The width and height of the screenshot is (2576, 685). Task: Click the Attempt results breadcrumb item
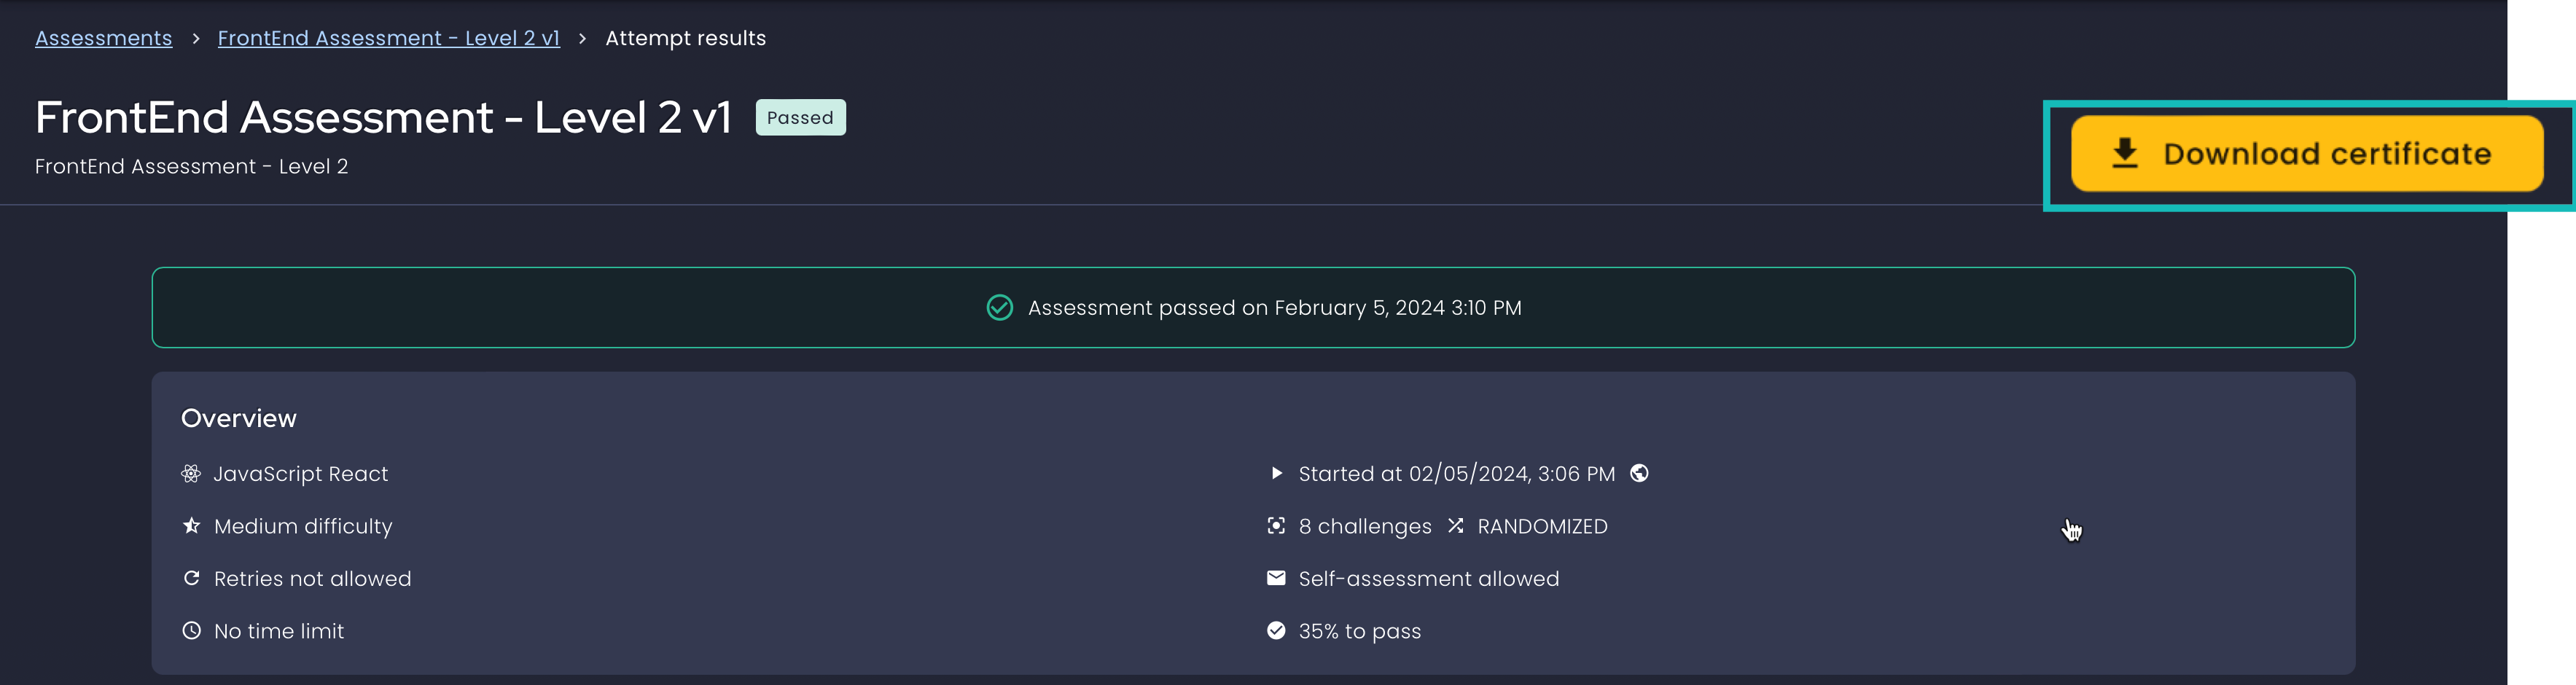click(685, 38)
